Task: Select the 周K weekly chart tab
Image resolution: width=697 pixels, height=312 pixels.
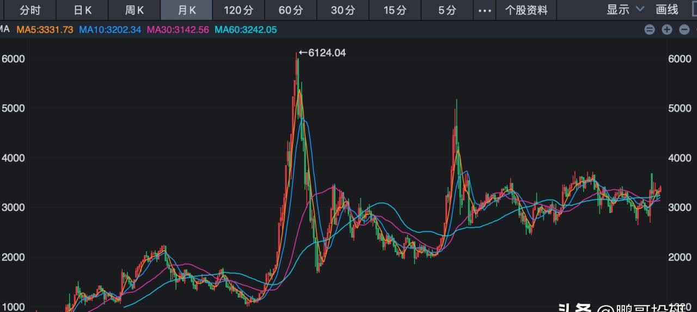Action: click(134, 10)
